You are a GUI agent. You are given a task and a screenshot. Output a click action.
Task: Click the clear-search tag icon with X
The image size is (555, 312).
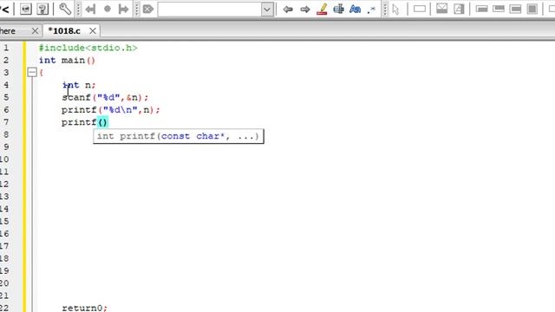tap(148, 9)
